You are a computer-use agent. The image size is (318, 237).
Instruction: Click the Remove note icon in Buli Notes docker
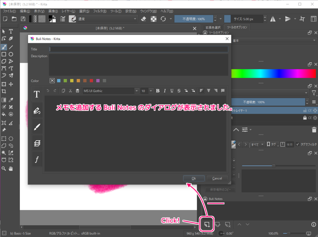point(228,225)
